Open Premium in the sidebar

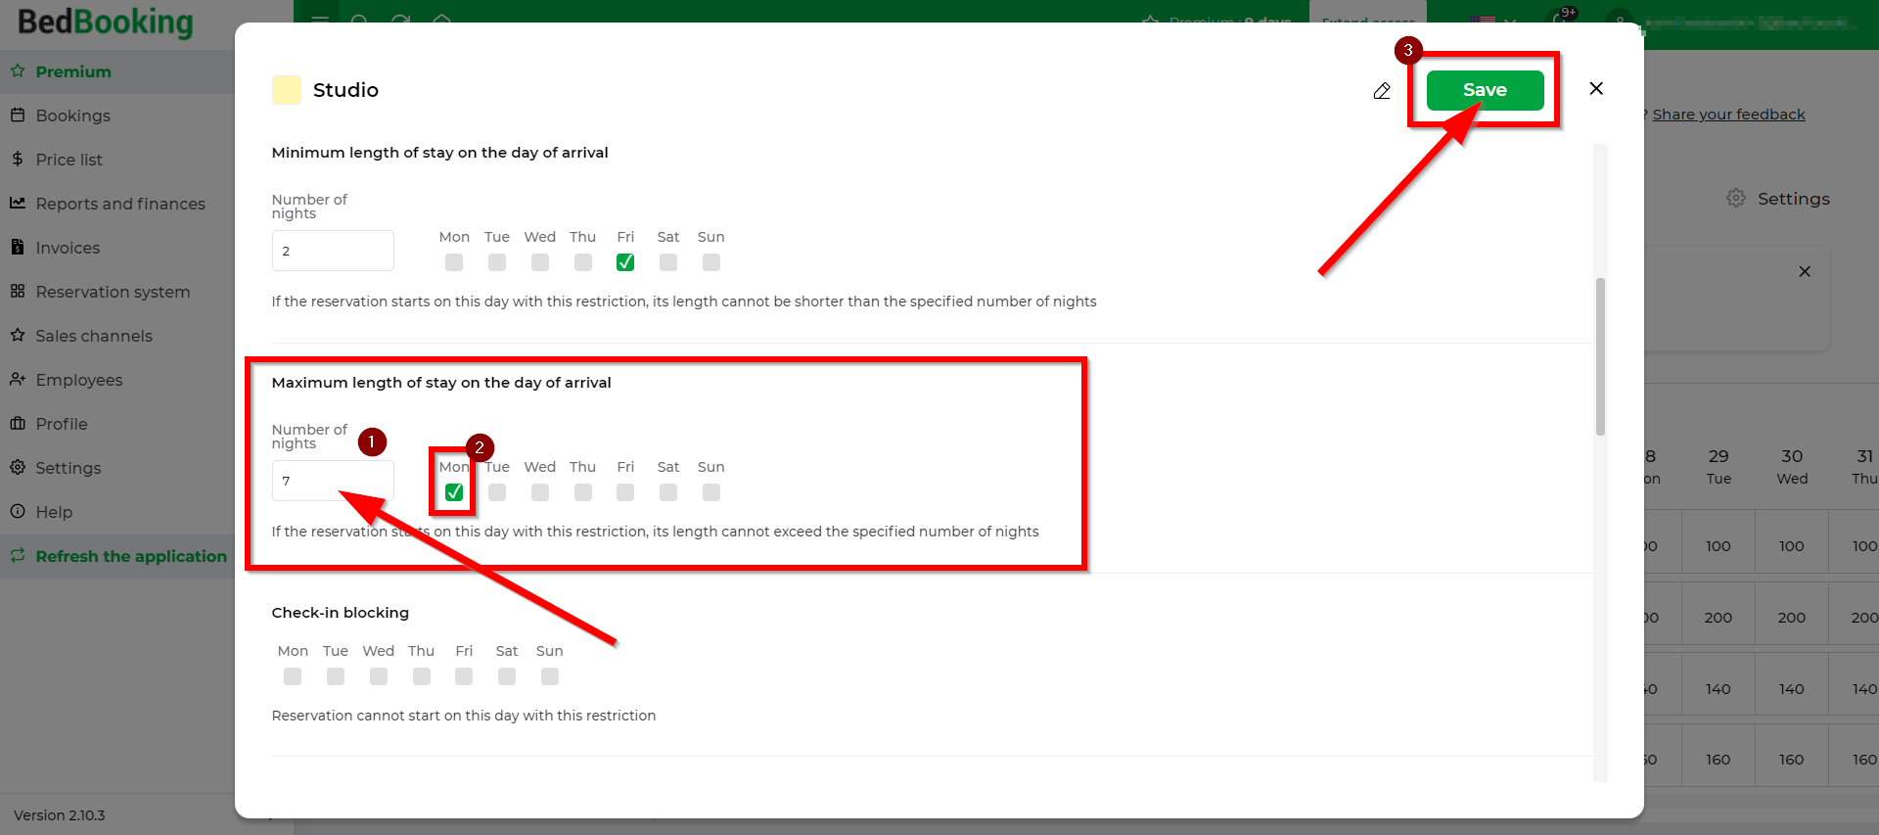click(x=117, y=71)
